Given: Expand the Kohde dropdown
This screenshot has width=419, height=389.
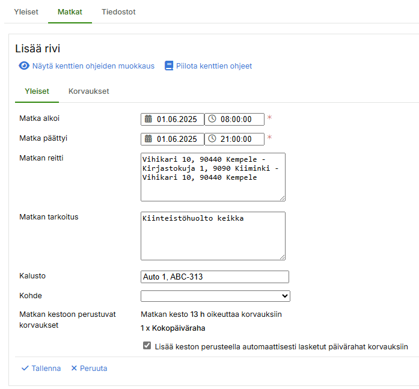Looking at the screenshot, I should [x=215, y=296].
